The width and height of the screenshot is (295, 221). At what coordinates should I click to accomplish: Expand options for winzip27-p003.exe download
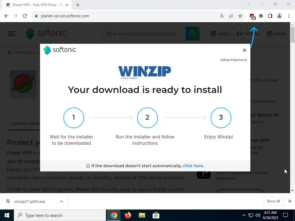click(61, 201)
